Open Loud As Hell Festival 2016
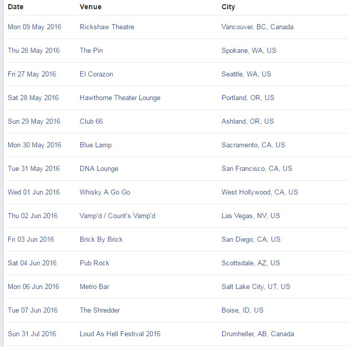 pos(120,334)
